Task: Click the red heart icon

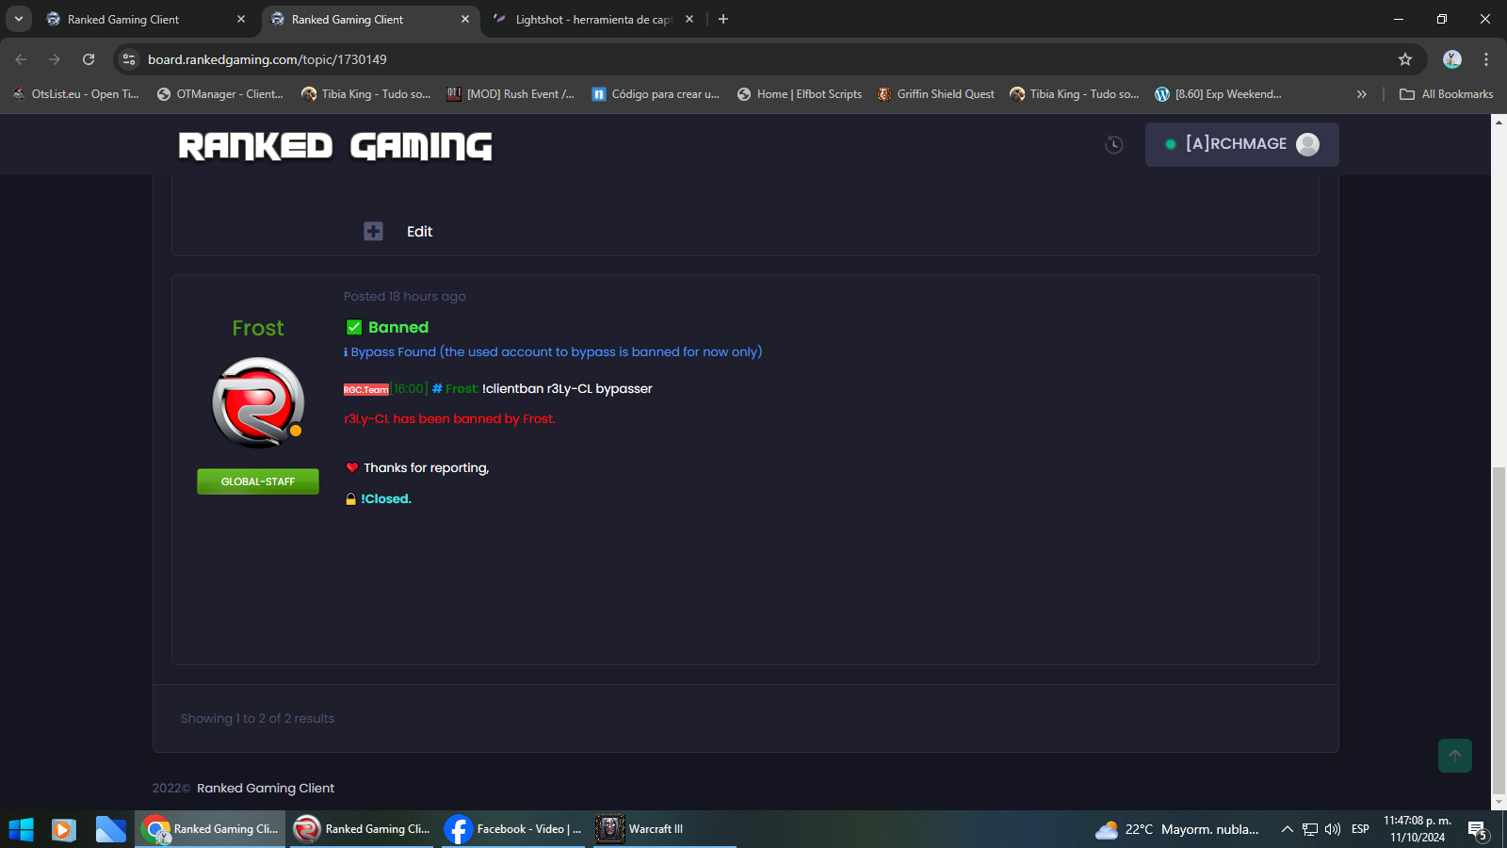Action: pyautogui.click(x=352, y=467)
